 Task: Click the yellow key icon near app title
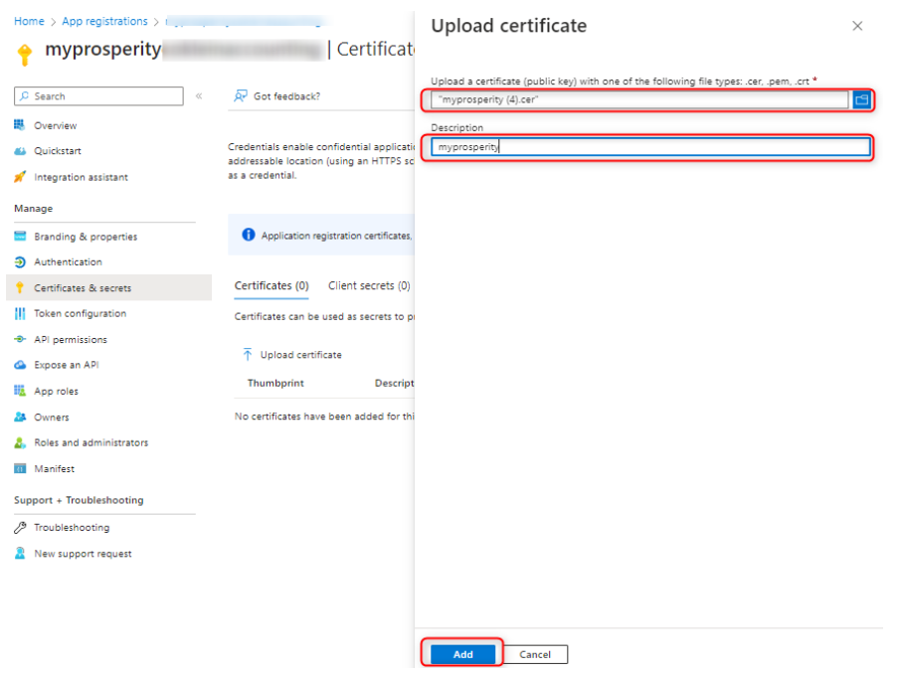click(24, 55)
